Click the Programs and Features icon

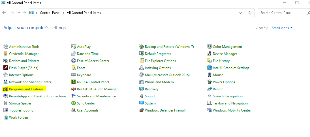(x=6, y=89)
